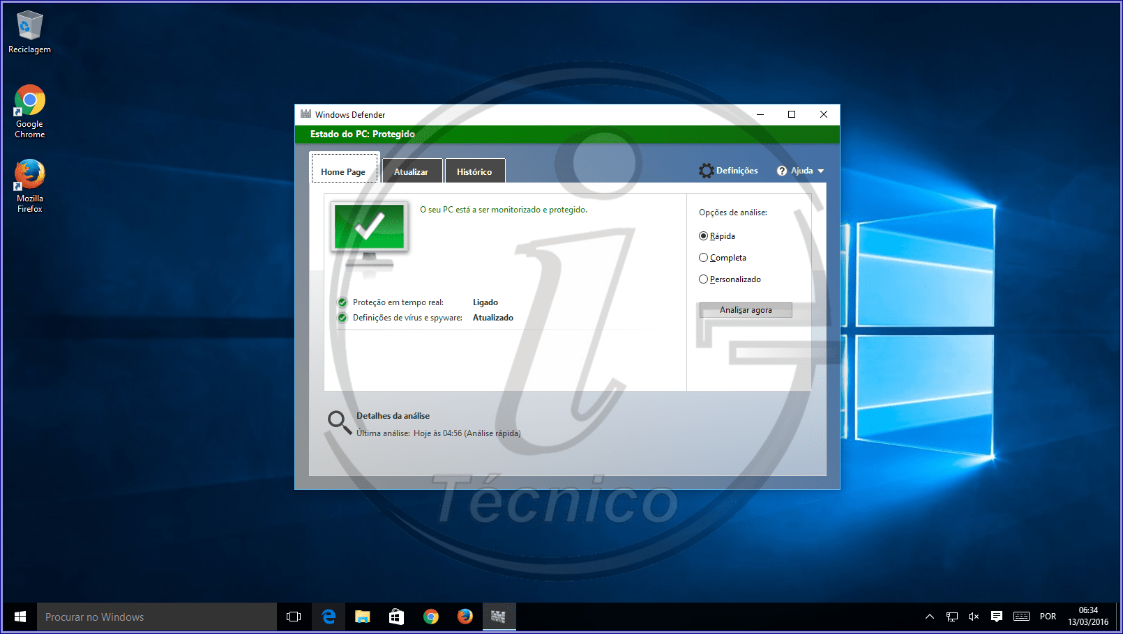Open Microsoft Edge from the taskbar
The image size is (1123, 634).
(x=328, y=617)
